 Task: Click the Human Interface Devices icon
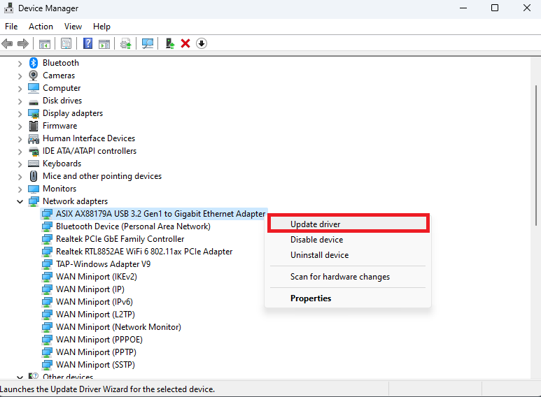(x=34, y=138)
